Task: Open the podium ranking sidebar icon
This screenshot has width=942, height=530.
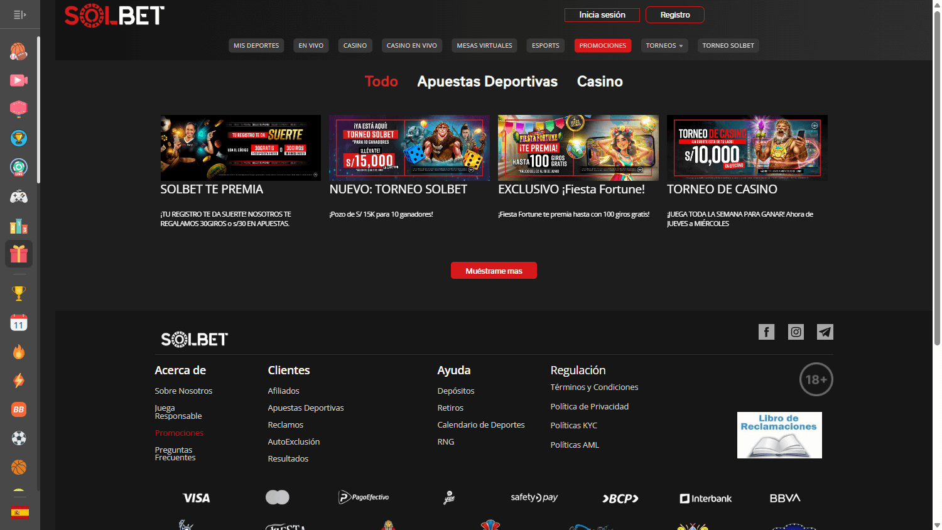Action: point(19,225)
